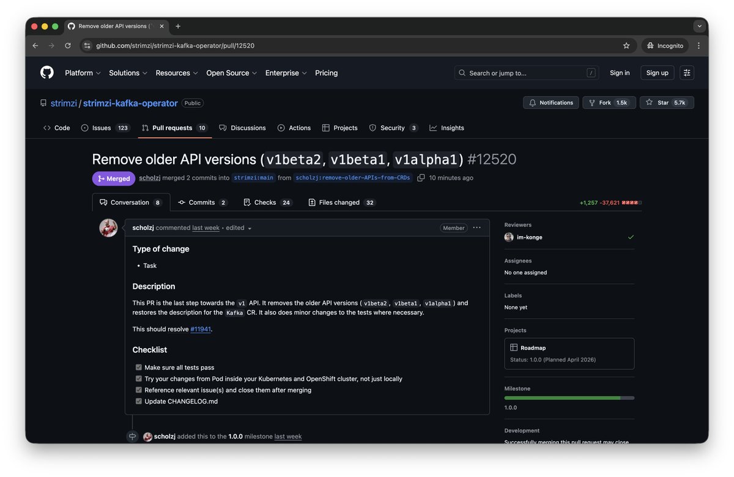734x477 pixels.
Task: Go back with the browser back arrow
Action: click(35, 46)
